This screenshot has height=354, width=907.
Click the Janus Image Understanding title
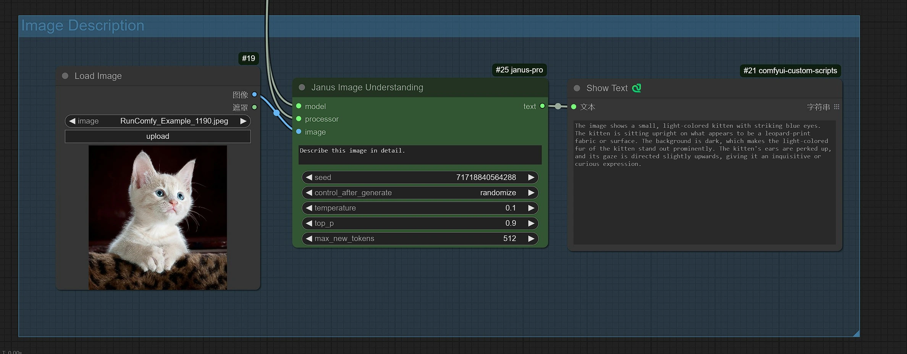(367, 87)
